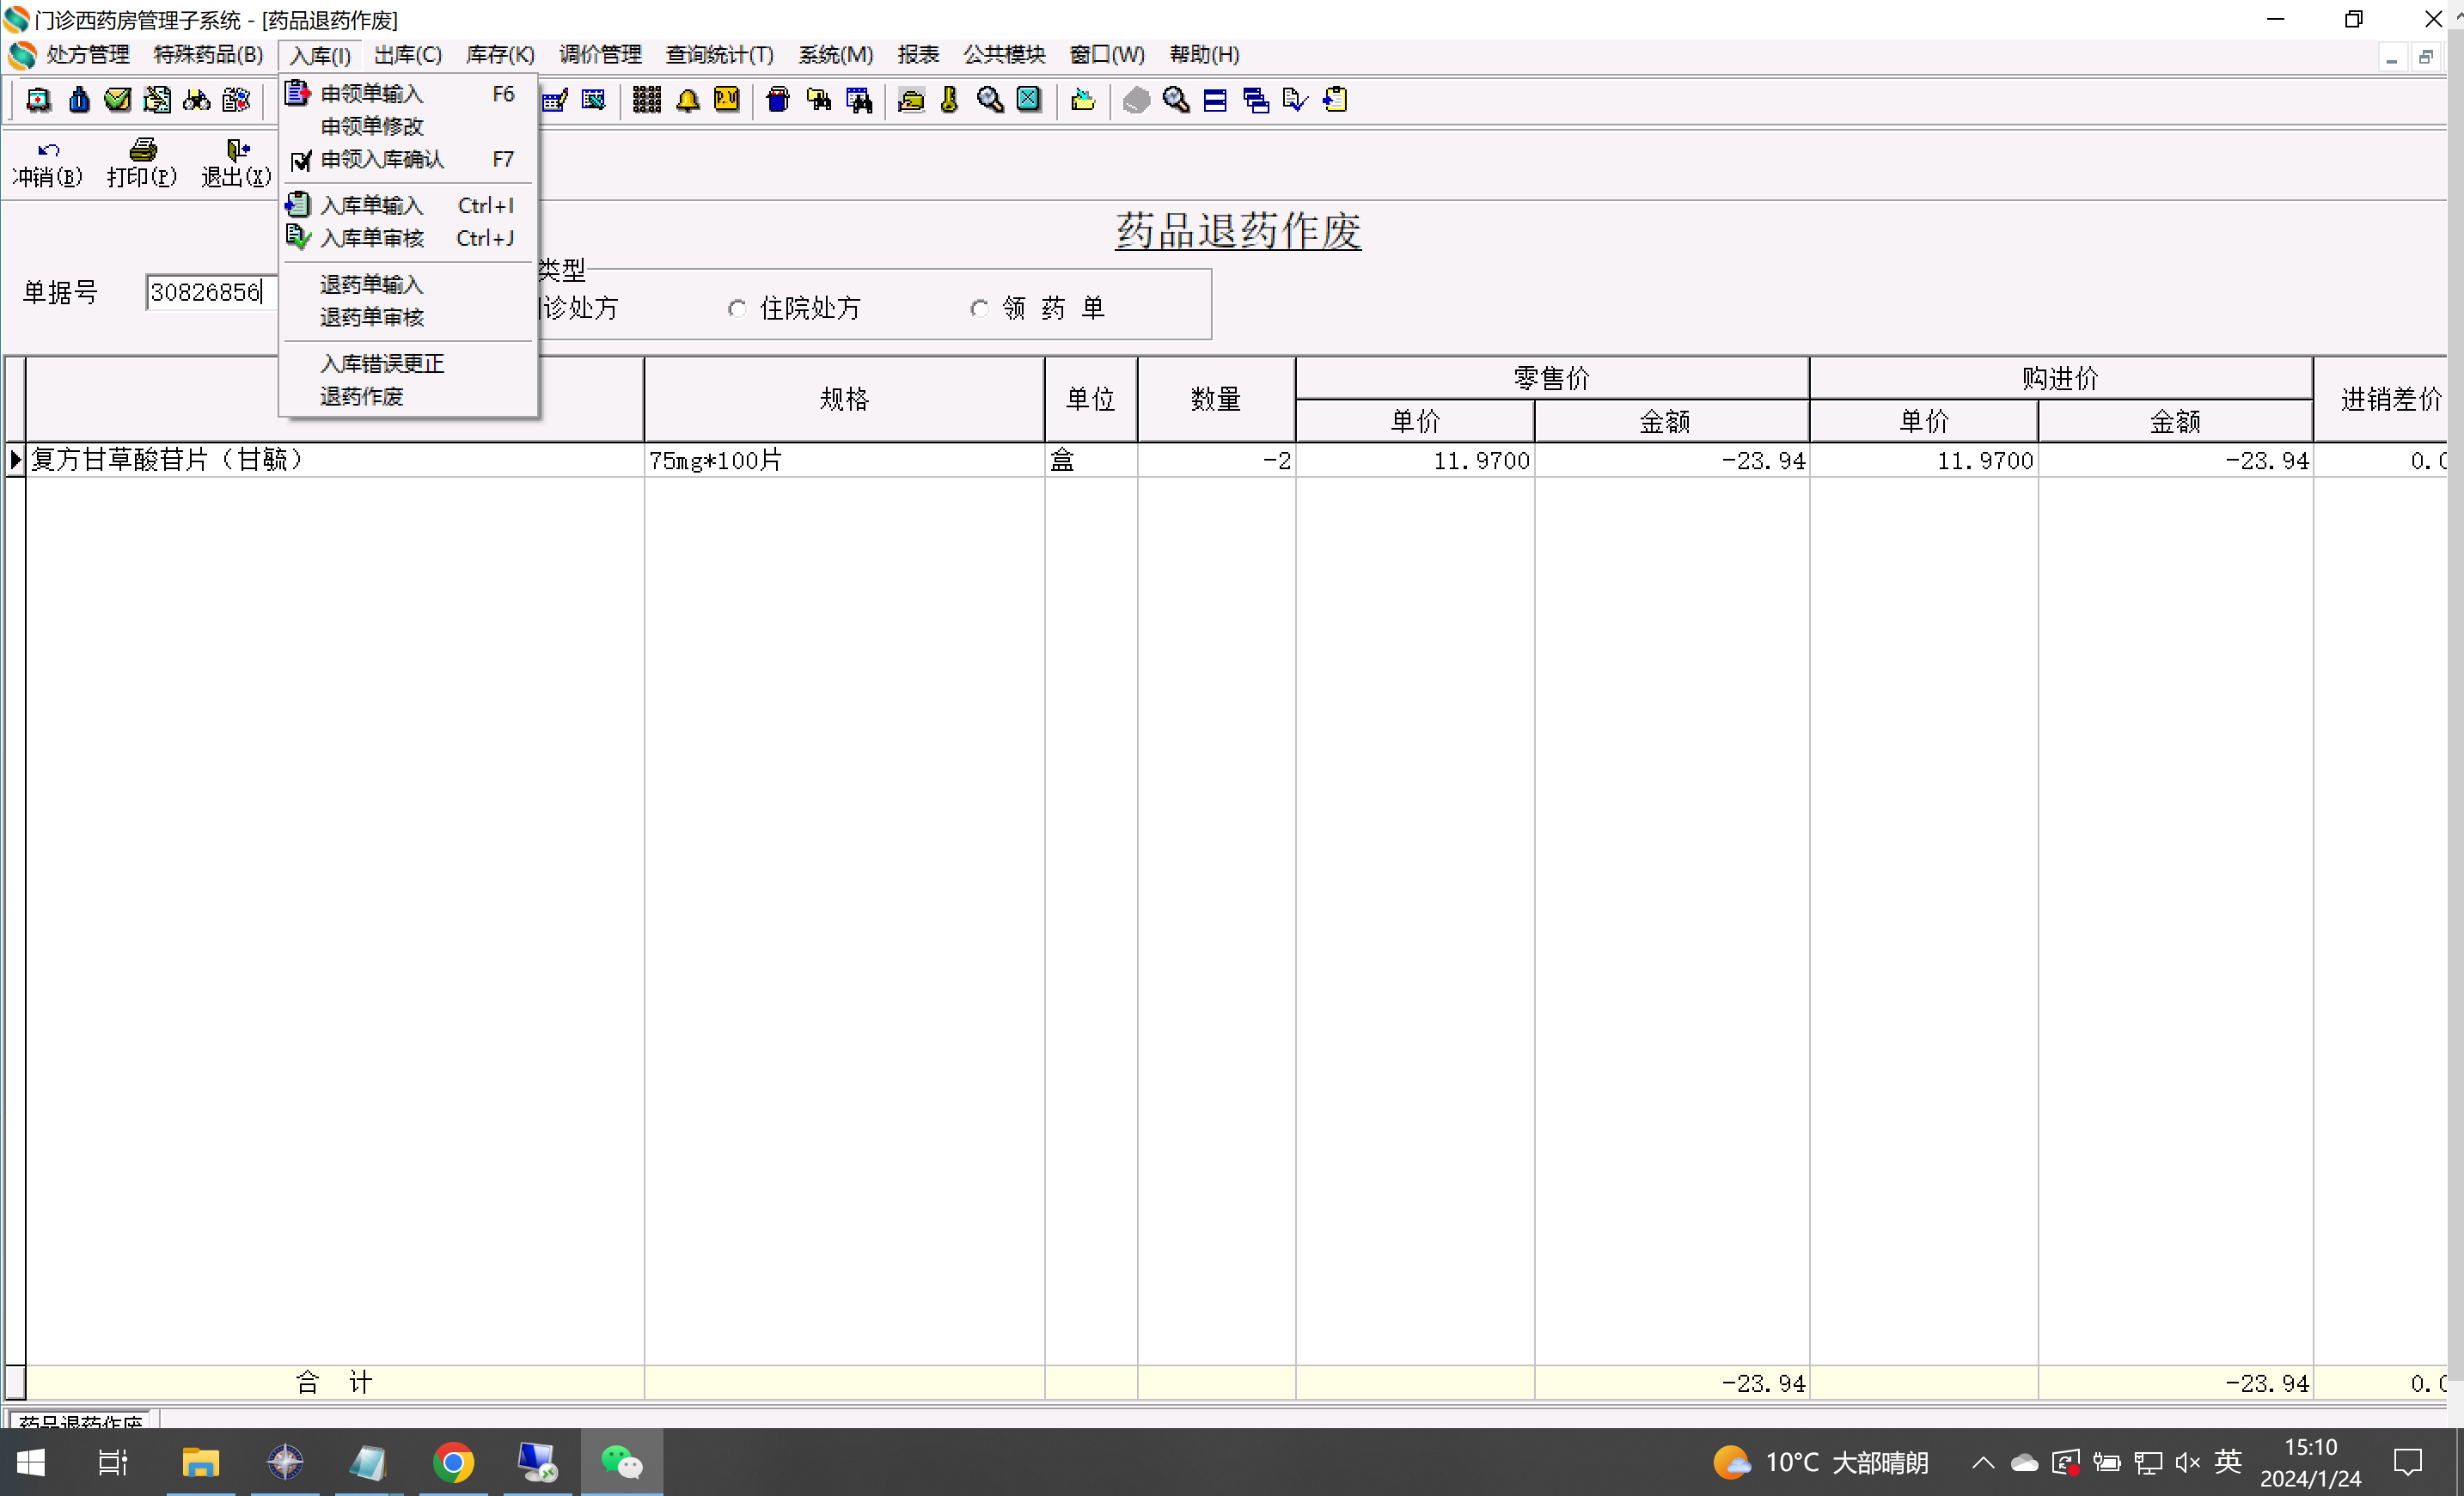Click the printer 打印(P) button
This screenshot has width=2464, height=1496.
tap(142, 163)
